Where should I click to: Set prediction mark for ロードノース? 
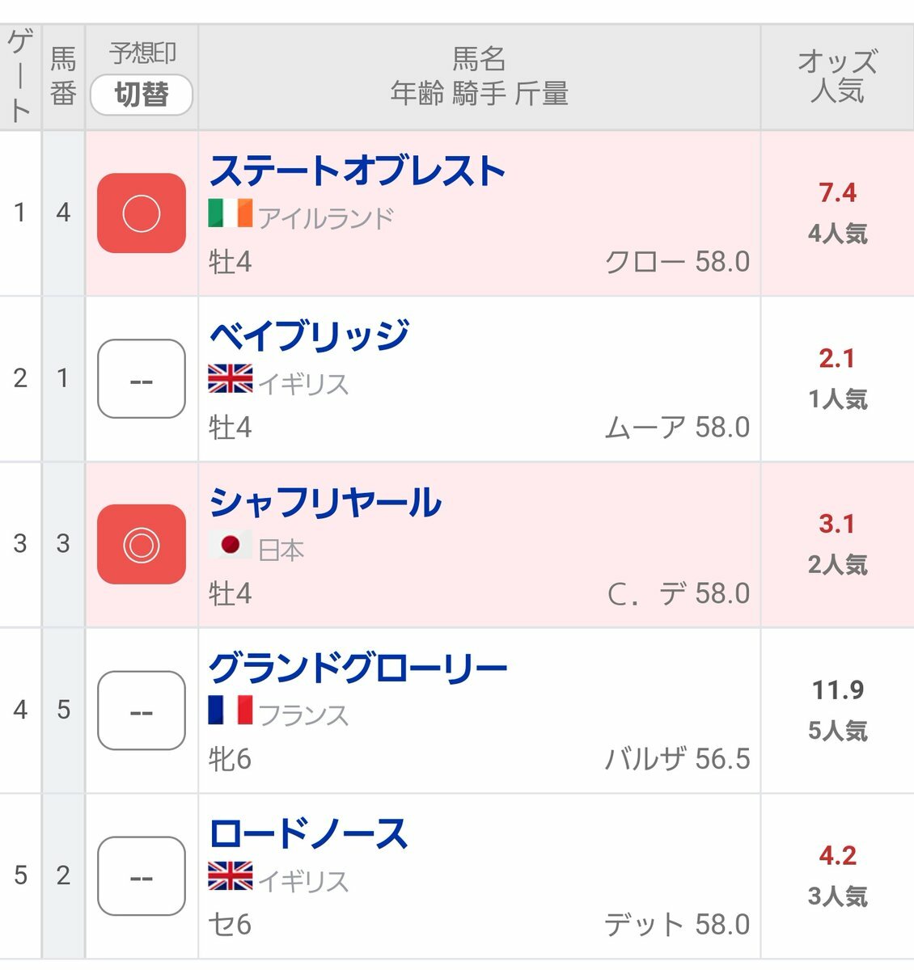click(142, 876)
